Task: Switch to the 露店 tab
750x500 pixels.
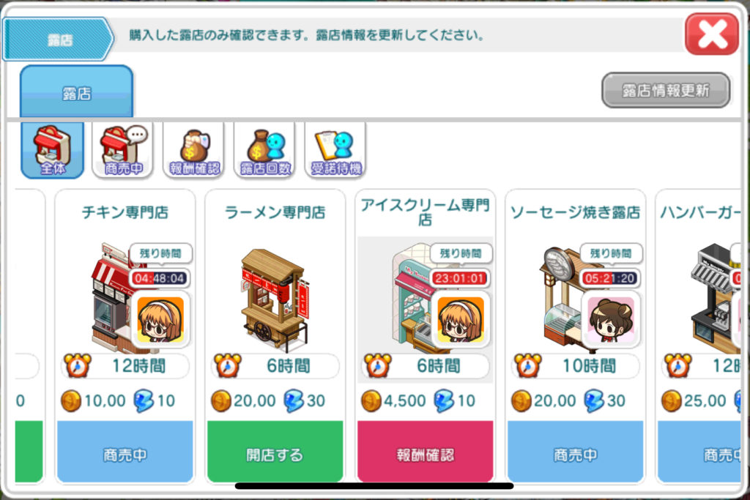Action: 76,92
